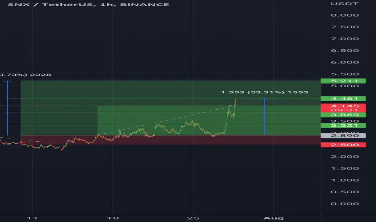
Task: Select the blue measurement arrow under 2328
Action: click(7, 108)
